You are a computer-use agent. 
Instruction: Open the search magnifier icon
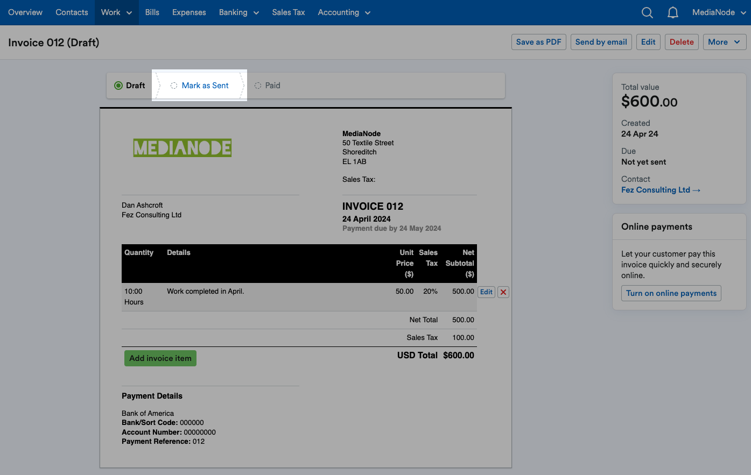(x=647, y=12)
